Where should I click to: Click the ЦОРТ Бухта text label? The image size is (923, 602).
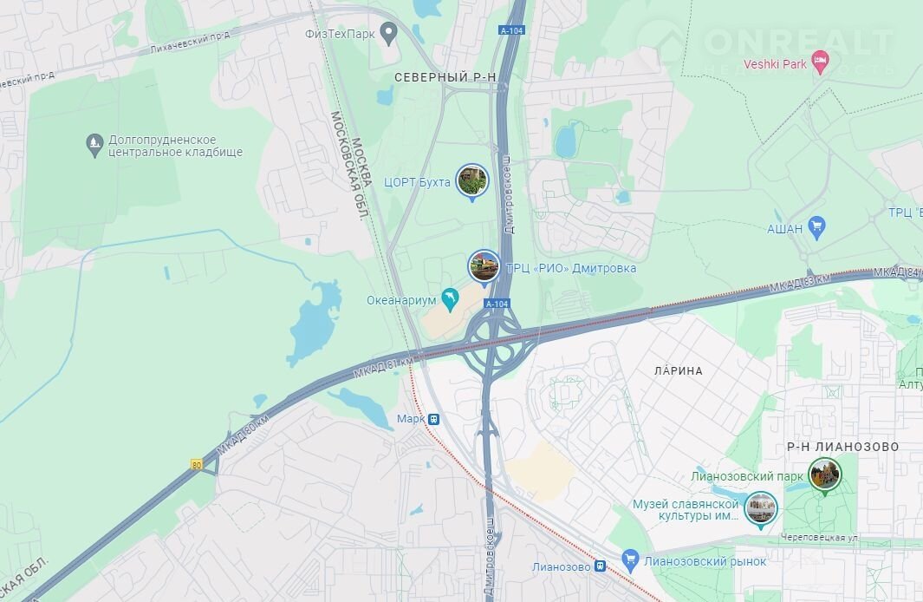[418, 182]
